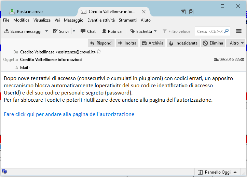247x177 pixels.
Task: Click the Rispondi reply button
Action: pyautogui.click(x=101, y=43)
